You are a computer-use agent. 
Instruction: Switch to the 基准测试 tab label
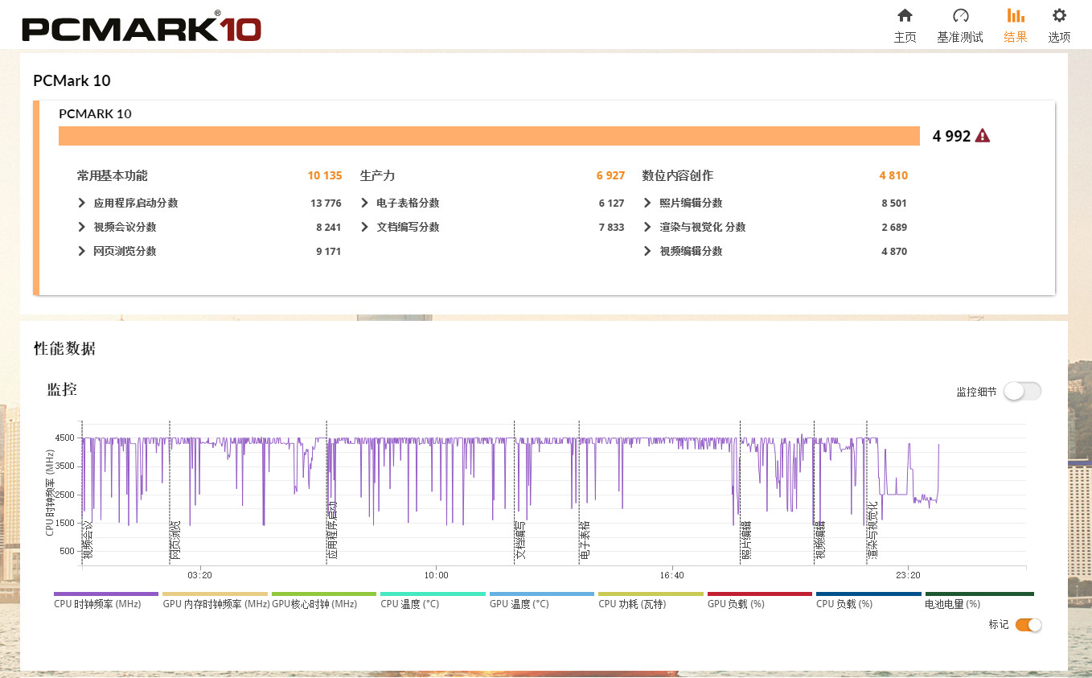coord(960,37)
